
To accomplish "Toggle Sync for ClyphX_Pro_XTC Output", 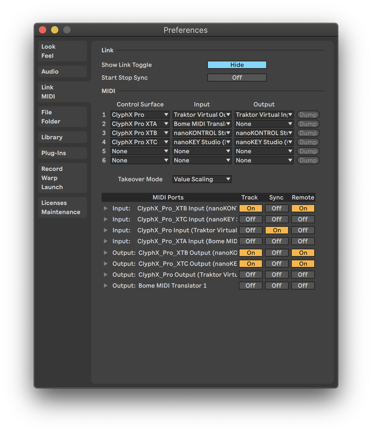I will coord(277,264).
